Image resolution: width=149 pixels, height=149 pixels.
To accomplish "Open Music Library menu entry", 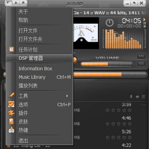I will 39,77.
